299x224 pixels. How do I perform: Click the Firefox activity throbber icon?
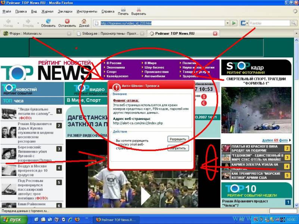click(295, 11)
